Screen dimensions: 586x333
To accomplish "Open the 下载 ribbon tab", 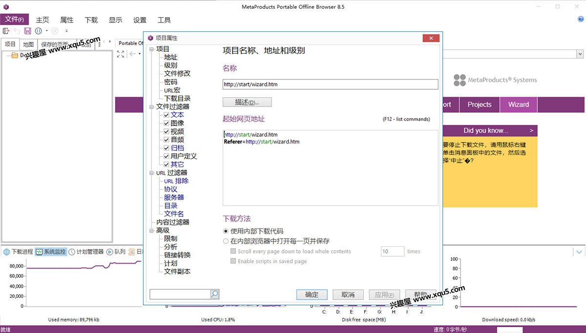I will pos(91,20).
